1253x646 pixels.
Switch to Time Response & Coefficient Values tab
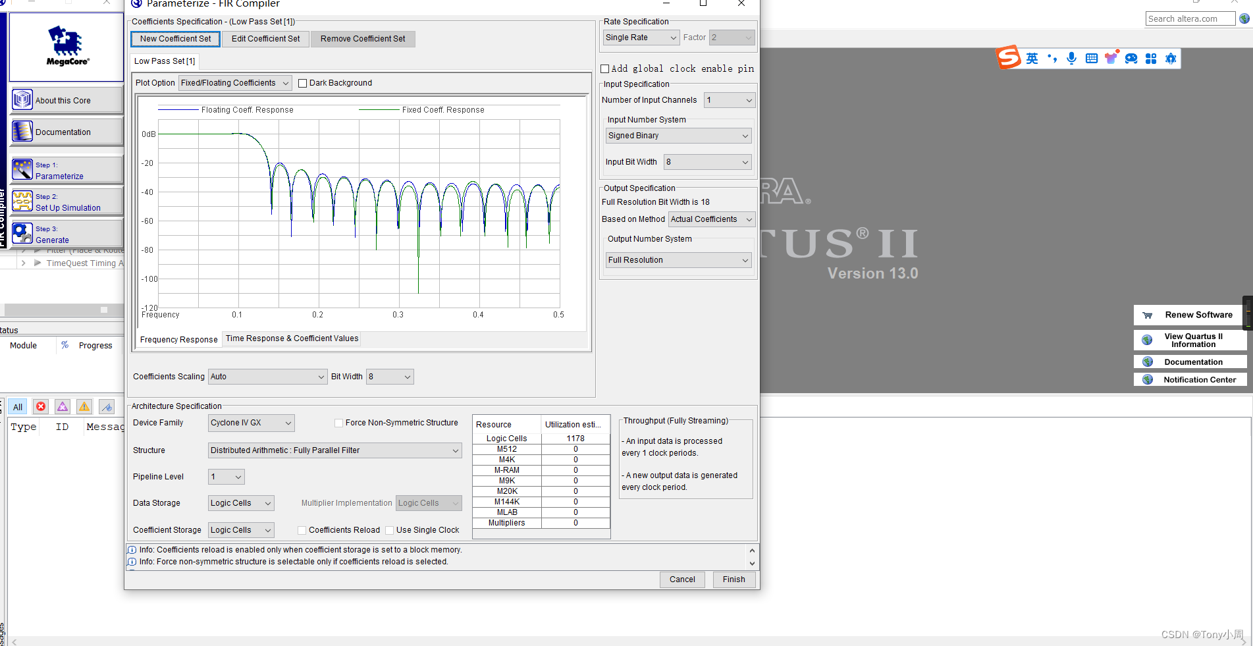tap(292, 338)
